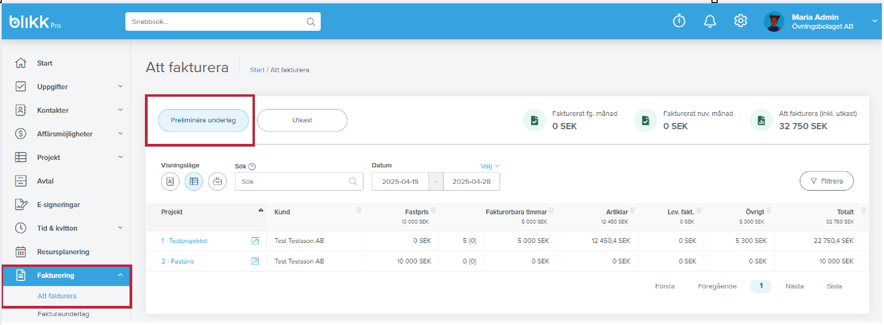This screenshot has height=325, width=884.
Task: Click the blikk Pro logo
Action: coord(35,22)
